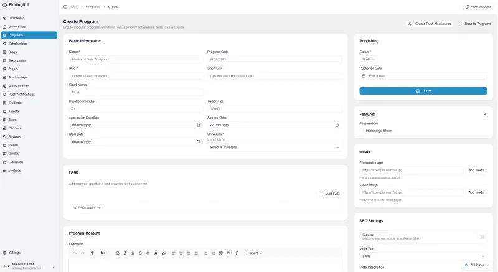Open Dashboard in the sidebar
This screenshot has height=272, width=498.
(29, 18)
